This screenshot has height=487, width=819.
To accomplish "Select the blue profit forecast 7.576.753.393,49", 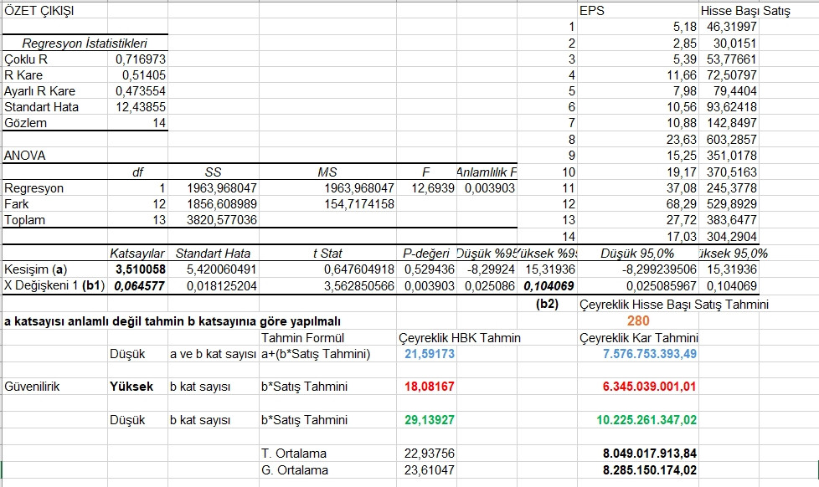I will tap(650, 354).
